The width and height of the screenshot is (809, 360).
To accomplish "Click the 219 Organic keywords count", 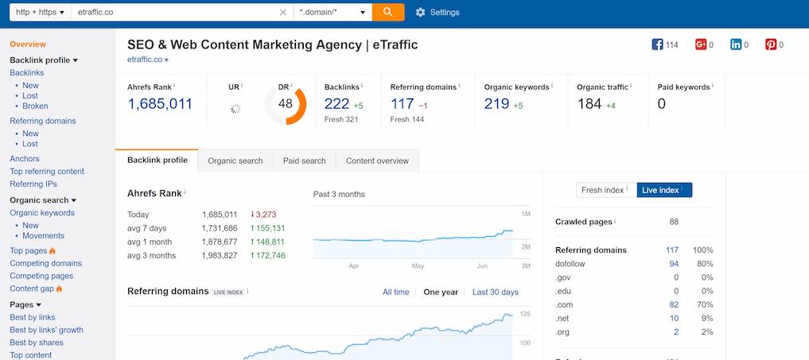I will point(497,104).
